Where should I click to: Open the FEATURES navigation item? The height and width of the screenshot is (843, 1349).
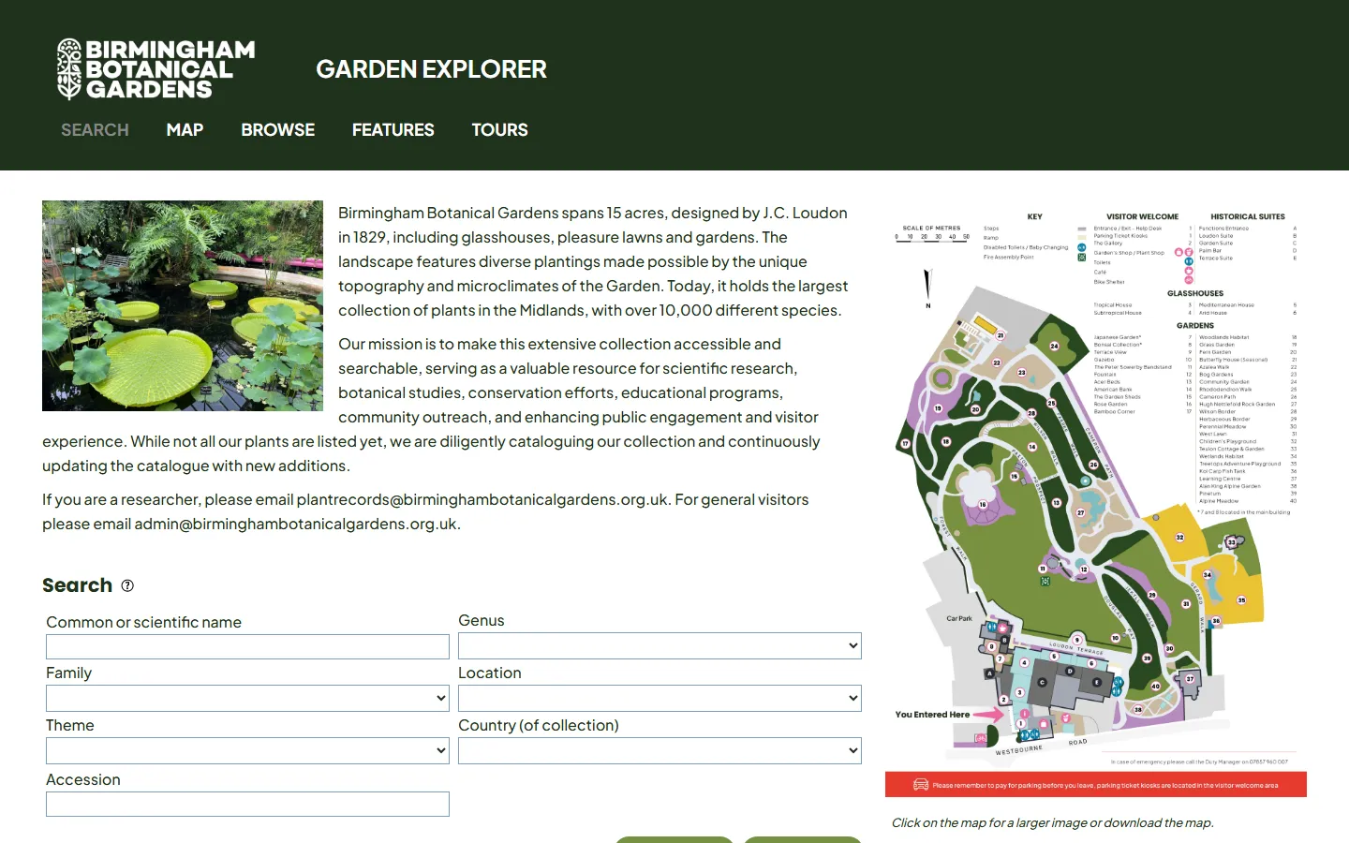(x=393, y=130)
